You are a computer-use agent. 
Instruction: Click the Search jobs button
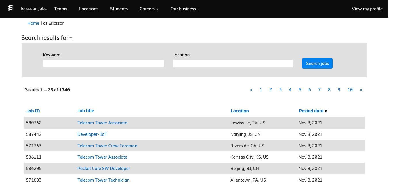tap(317, 64)
